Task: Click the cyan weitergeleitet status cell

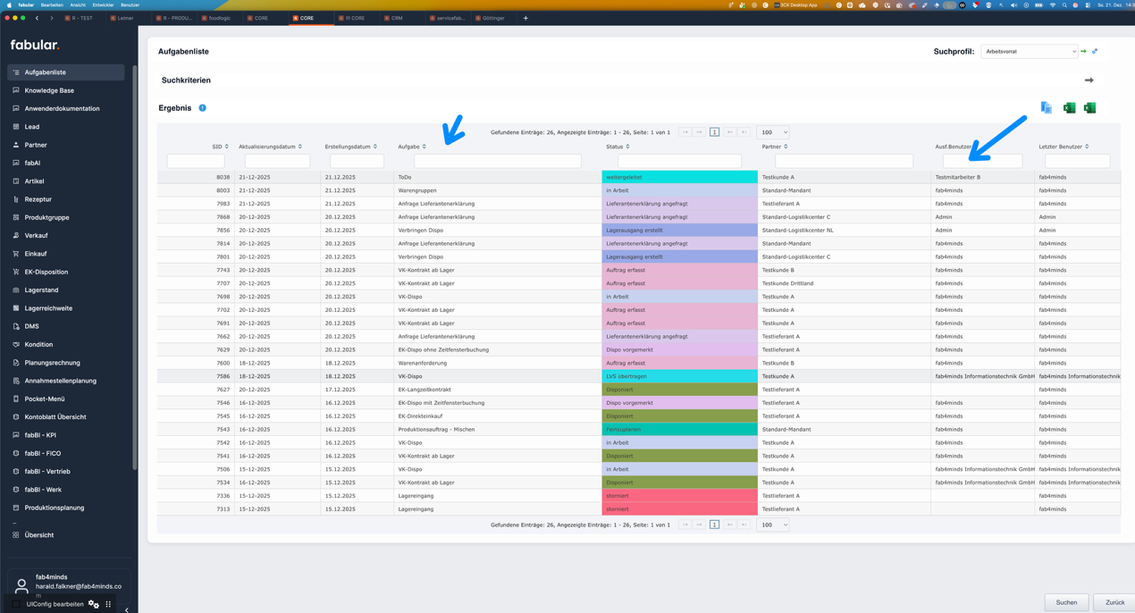Action: pos(679,177)
